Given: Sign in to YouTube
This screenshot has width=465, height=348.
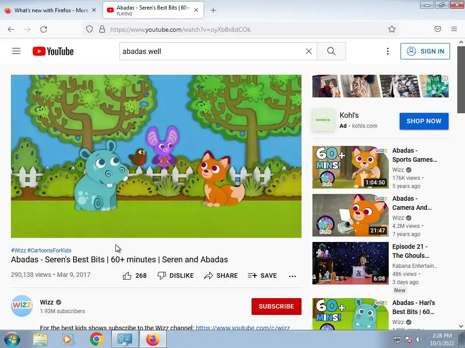Looking at the screenshot, I should pyautogui.click(x=425, y=51).
